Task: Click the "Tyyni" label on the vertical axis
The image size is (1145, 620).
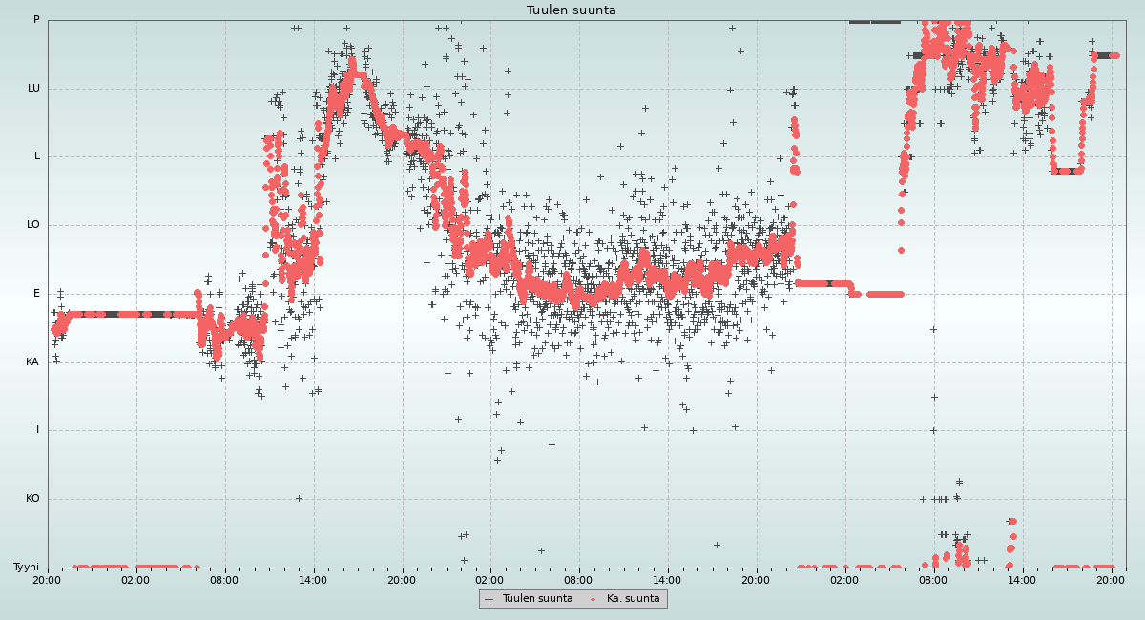Action: (26, 568)
